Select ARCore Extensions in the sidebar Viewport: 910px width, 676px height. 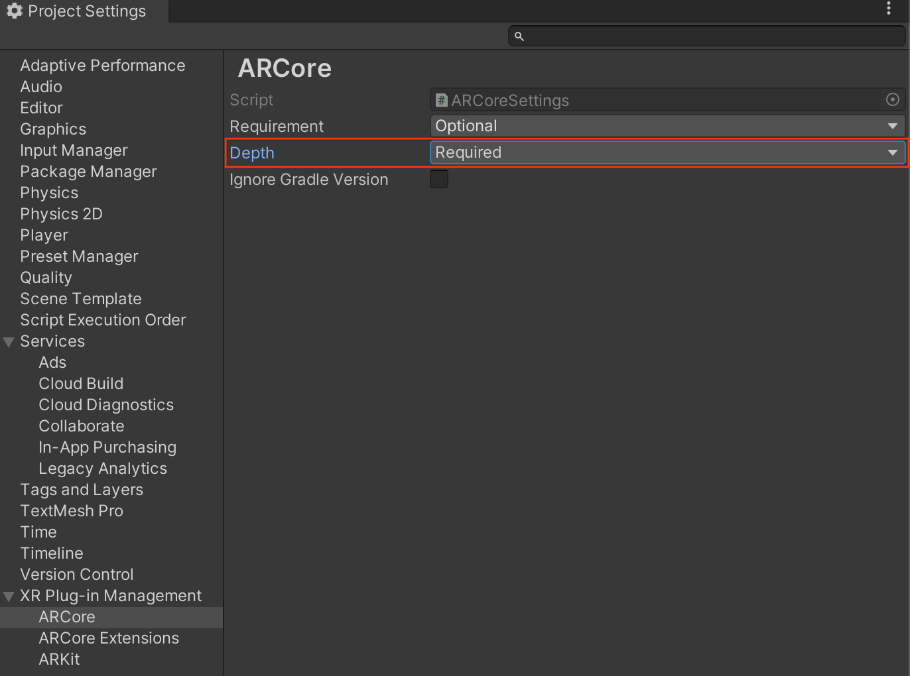[109, 638]
